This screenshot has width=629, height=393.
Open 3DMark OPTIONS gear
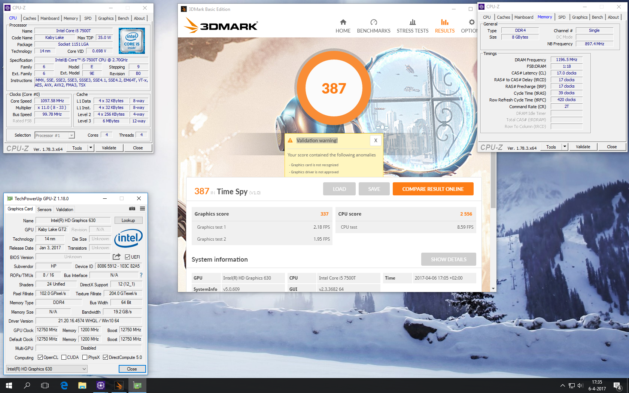[x=470, y=26]
